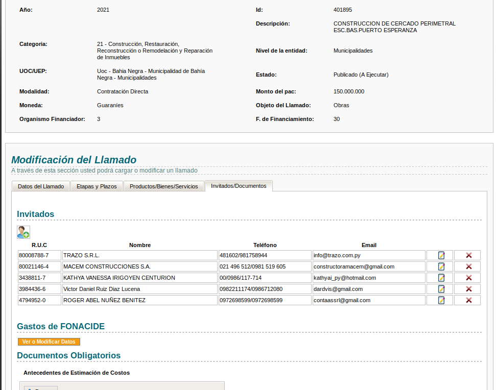Image resolution: width=496 pixels, height=390 pixels.
Task: Select the name MACEM CONSTRUCCIONES S.A.
Action: click(140, 267)
